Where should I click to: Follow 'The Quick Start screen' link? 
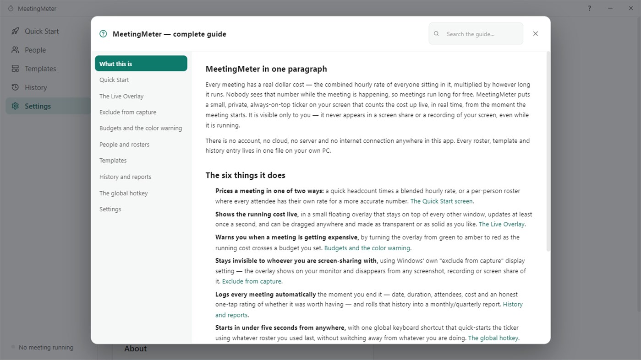tap(442, 201)
